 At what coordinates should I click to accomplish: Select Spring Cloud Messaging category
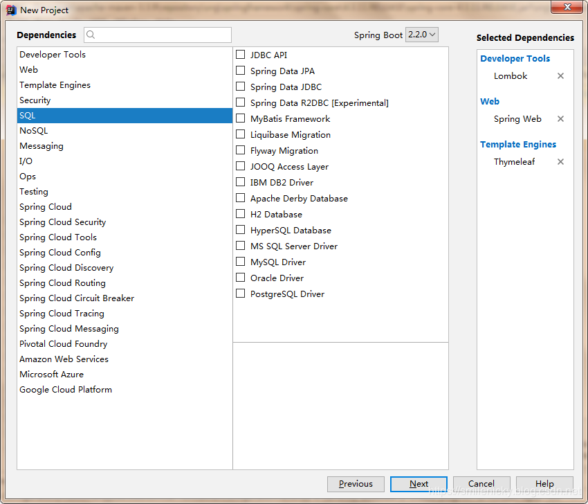pyautogui.click(x=125, y=329)
